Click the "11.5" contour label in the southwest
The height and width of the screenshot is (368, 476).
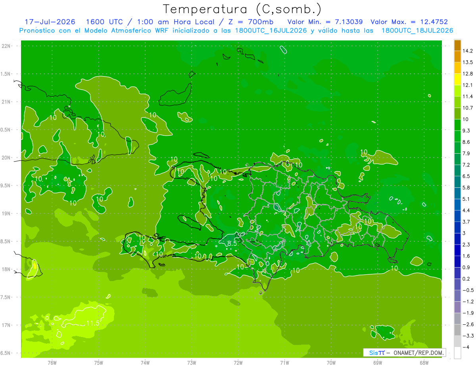click(92, 323)
